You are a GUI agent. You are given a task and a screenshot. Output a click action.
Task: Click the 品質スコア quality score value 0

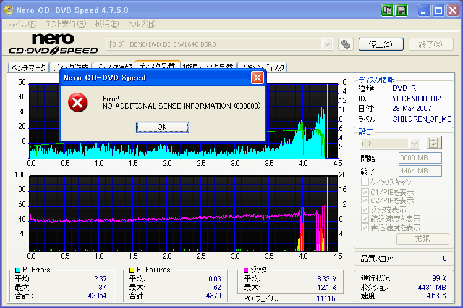[444, 259]
